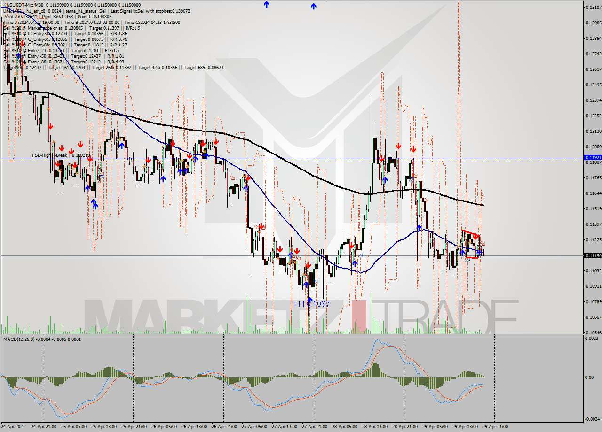Image resolution: width=602 pixels, height=432 pixels.
Task: Click the 0.13107 price axis label
Action: tap(593, 7)
